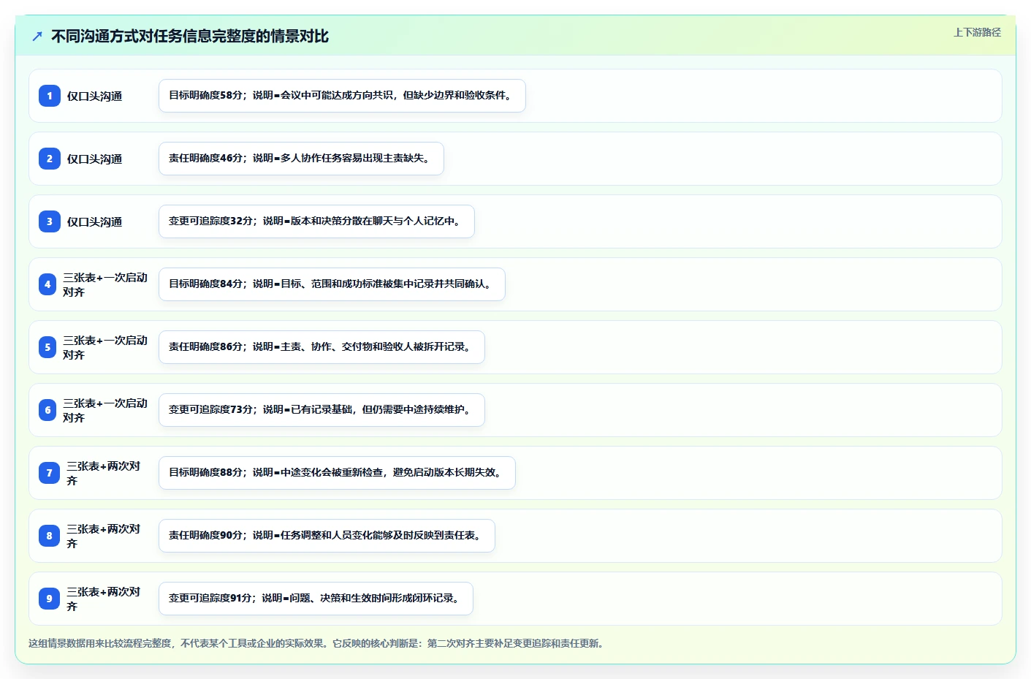Click the footnote starting 这组情景数据用来比较流程完整度
1031x679 pixels.
coord(318,643)
